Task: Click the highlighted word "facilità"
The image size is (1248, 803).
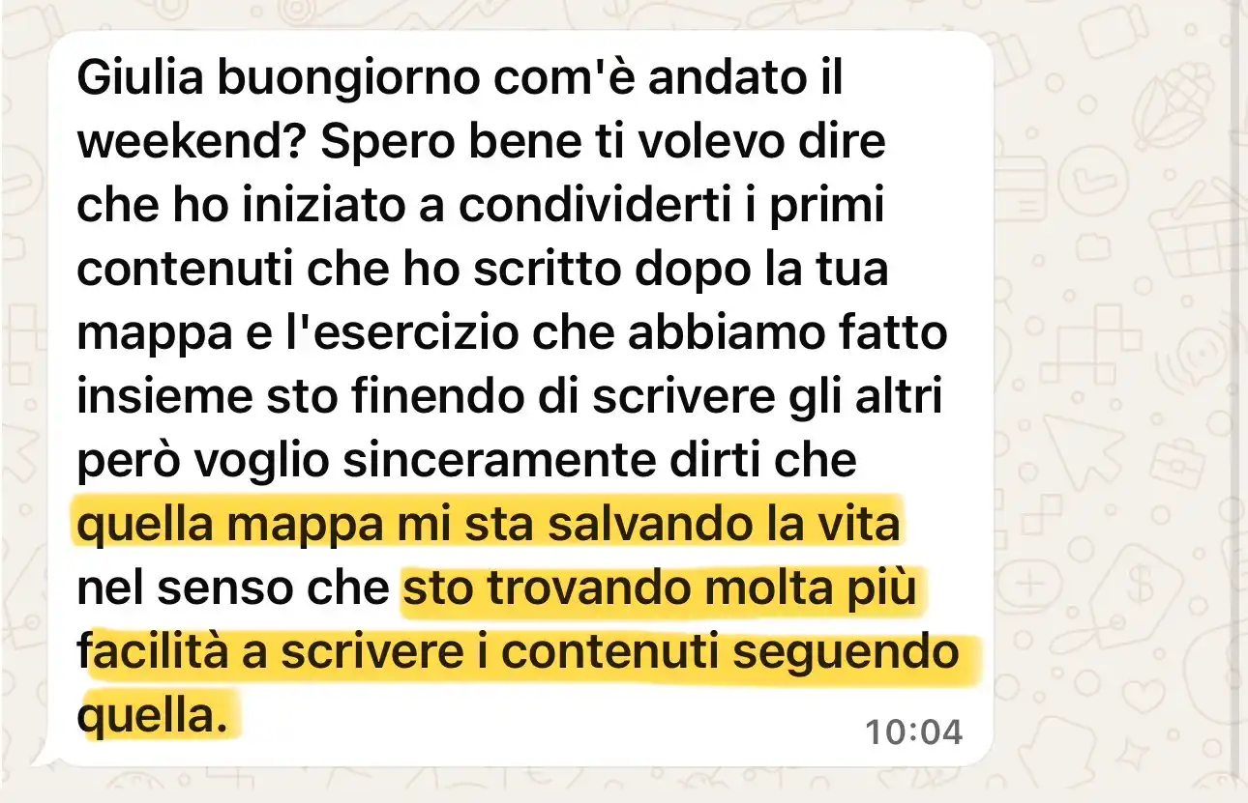Action: pyautogui.click(x=155, y=652)
